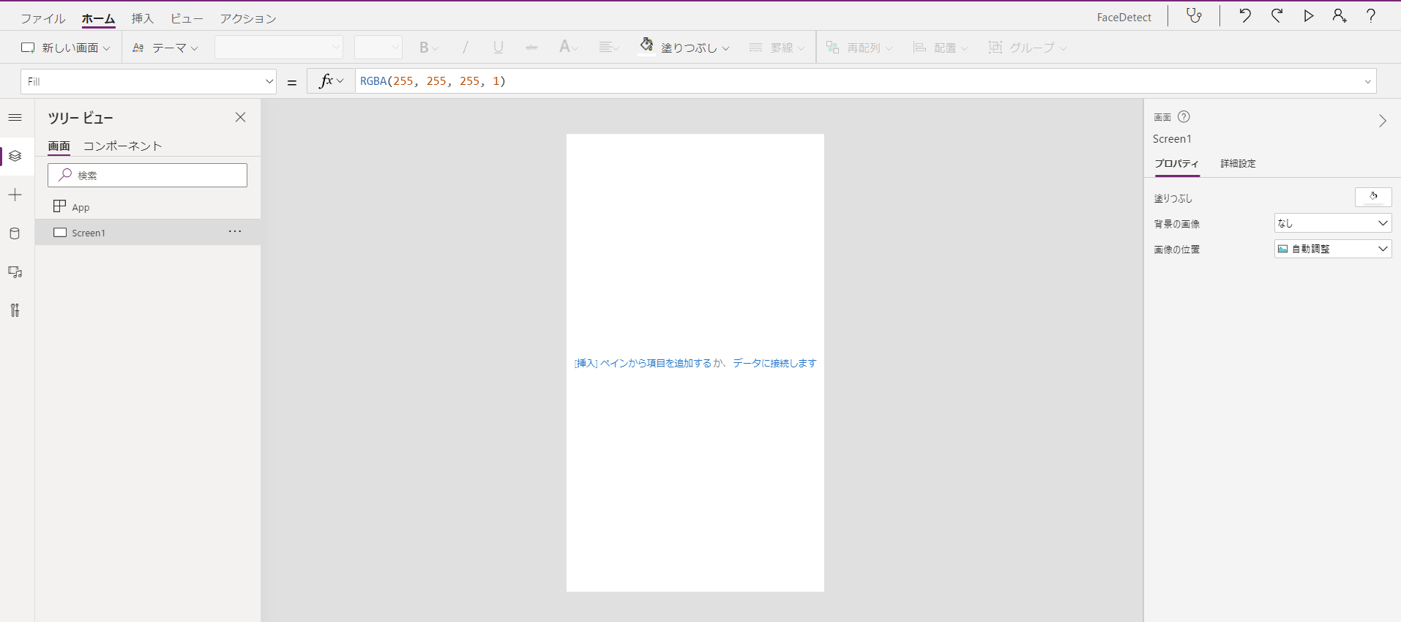Screen dimensions: 1401x622
Task: Open the ファイル menu
Action: (x=43, y=18)
